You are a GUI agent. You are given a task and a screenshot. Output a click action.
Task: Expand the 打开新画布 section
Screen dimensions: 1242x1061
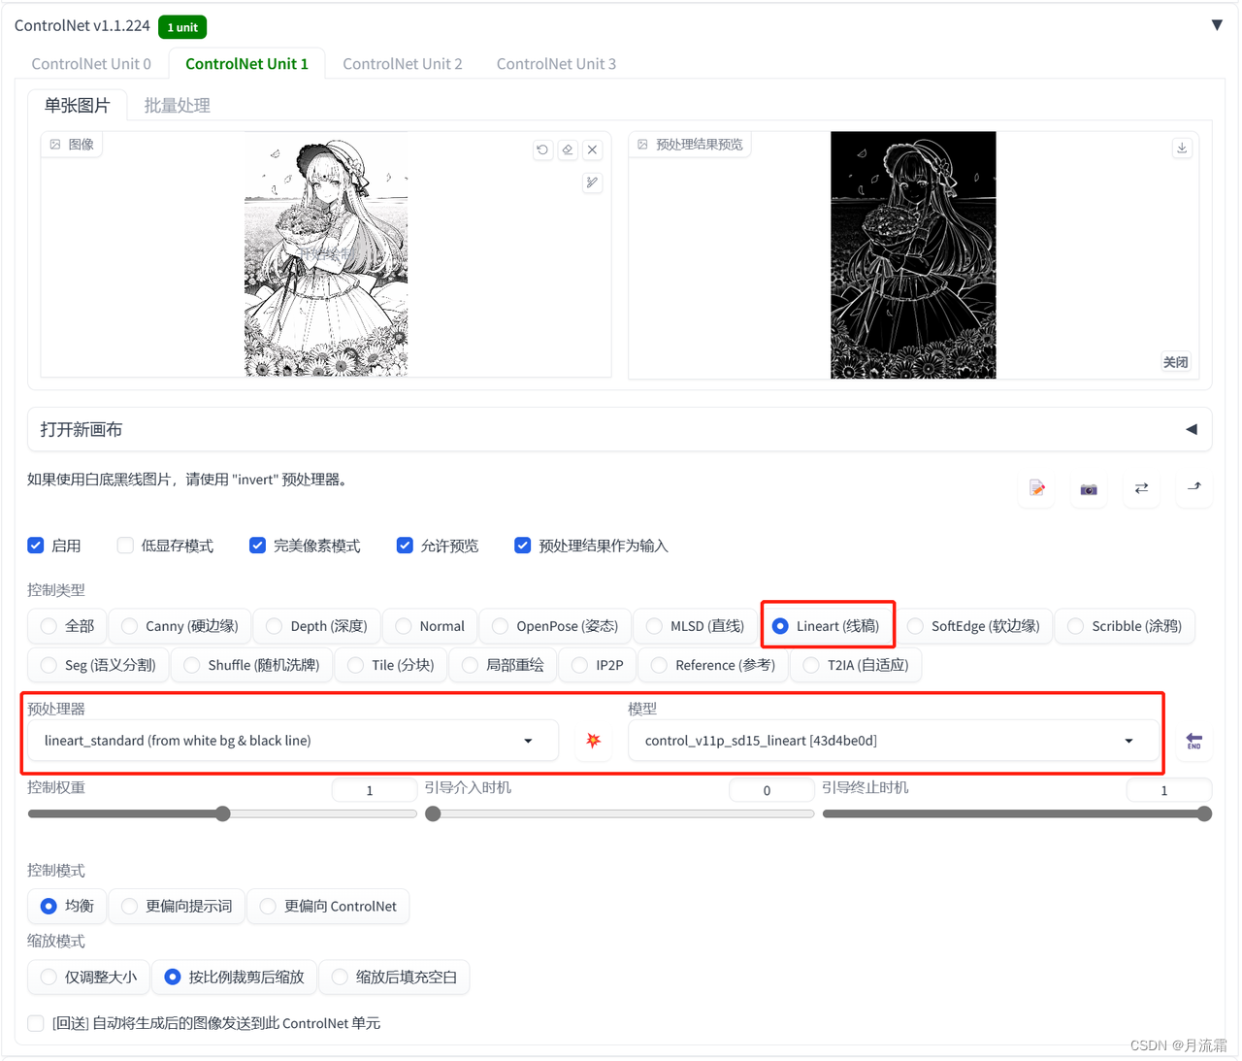click(x=619, y=429)
